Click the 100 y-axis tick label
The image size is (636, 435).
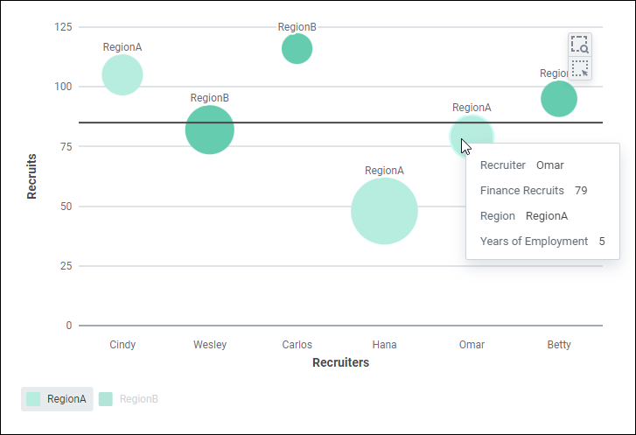tap(63, 87)
